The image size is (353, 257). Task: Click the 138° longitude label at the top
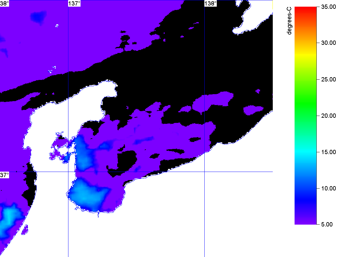[211, 3]
